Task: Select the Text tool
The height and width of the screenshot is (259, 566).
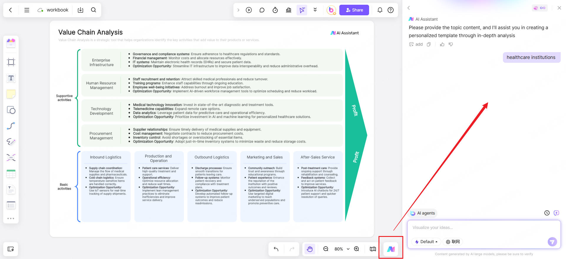Action: point(11,78)
